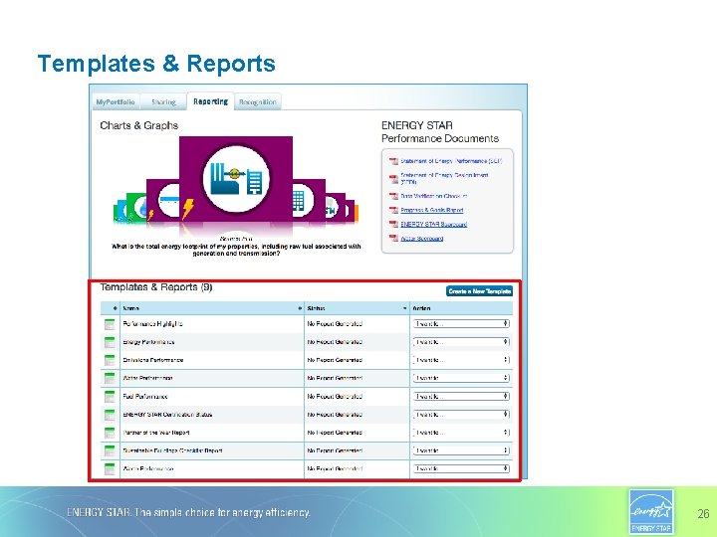Open the I want to dropdown for Waste Performance

(461, 468)
